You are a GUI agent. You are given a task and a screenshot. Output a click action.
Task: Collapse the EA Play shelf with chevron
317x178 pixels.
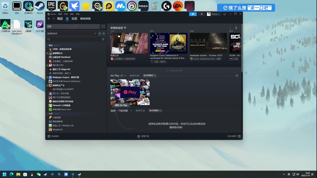(237, 76)
